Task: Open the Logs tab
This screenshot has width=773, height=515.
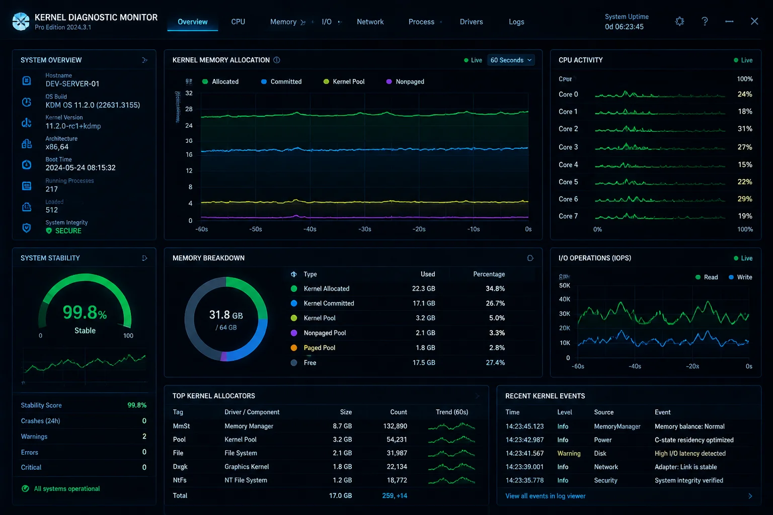Action: pos(516,22)
